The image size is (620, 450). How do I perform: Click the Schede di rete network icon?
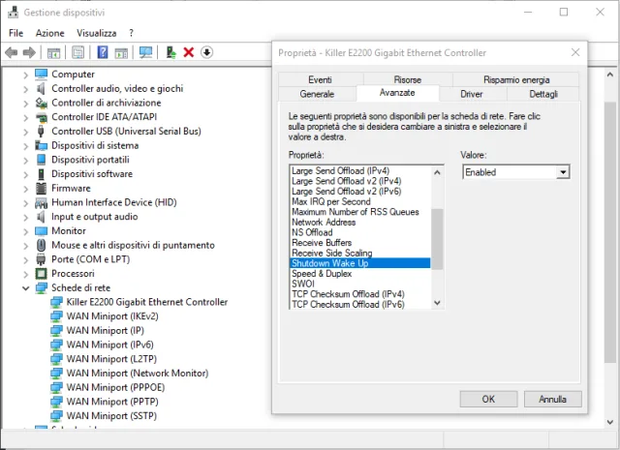41,287
